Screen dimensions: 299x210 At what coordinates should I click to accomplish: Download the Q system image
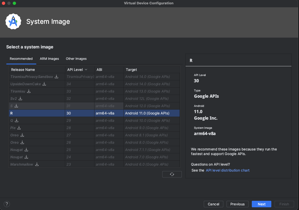[x=17, y=120]
